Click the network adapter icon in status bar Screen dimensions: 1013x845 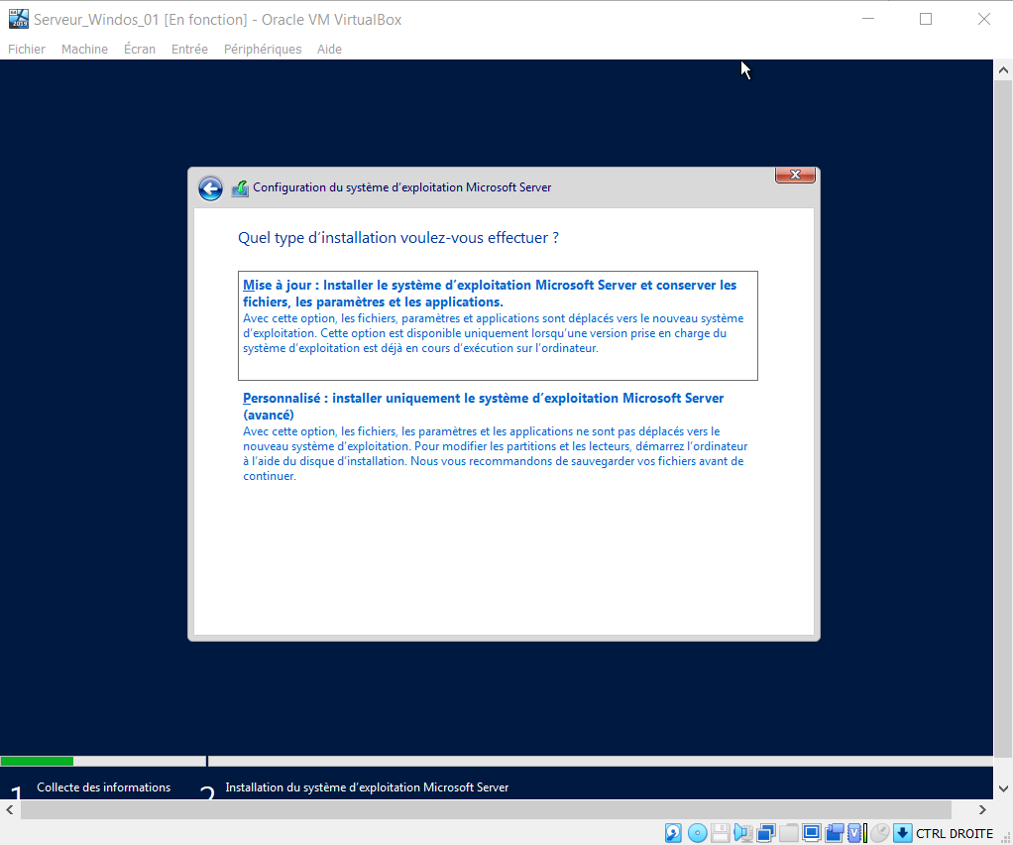[766, 833]
